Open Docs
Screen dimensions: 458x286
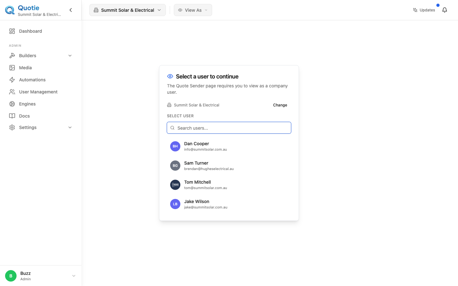pos(41,116)
